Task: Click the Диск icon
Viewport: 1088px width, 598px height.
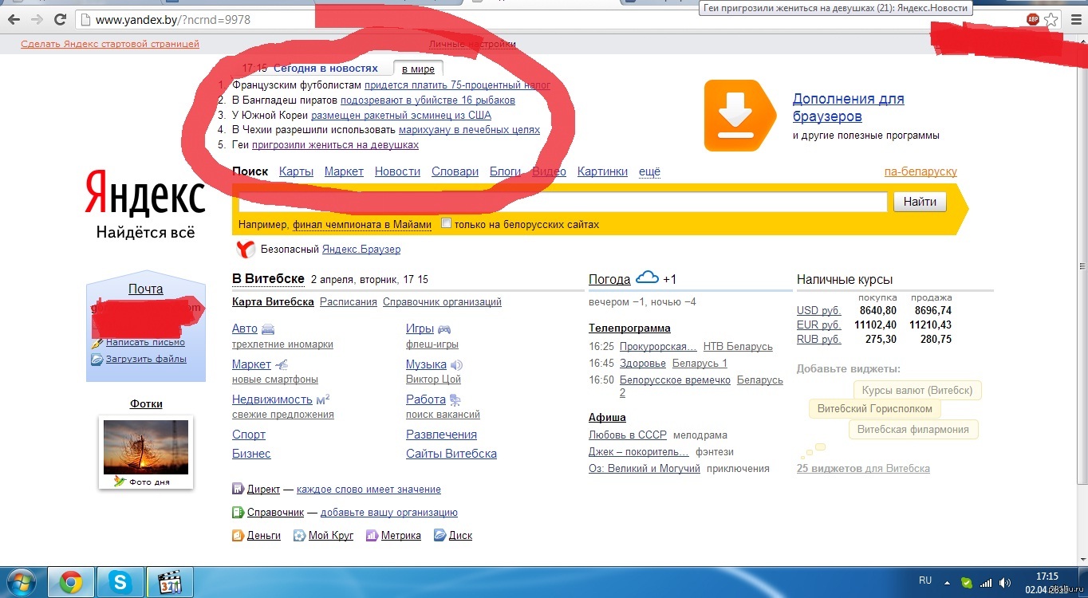Action: point(440,536)
